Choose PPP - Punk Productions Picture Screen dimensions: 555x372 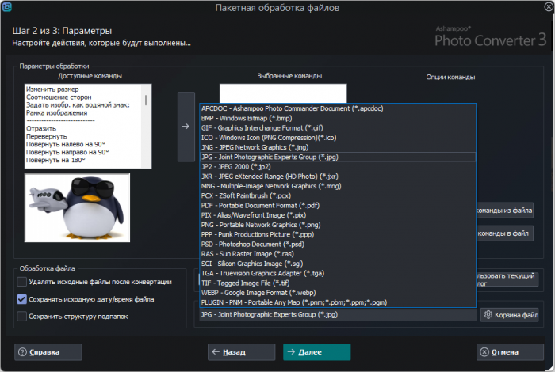point(338,234)
